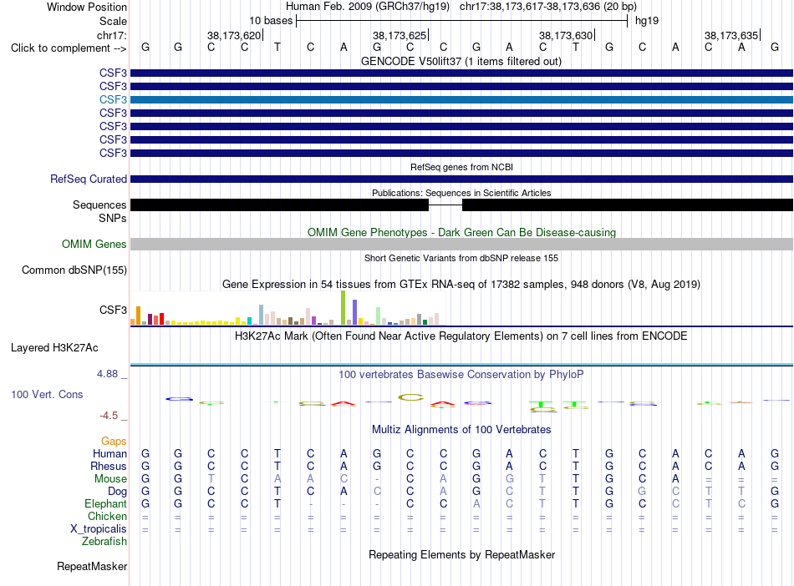
Task: Click the '10 bases' scale bar label
Action: (271, 21)
